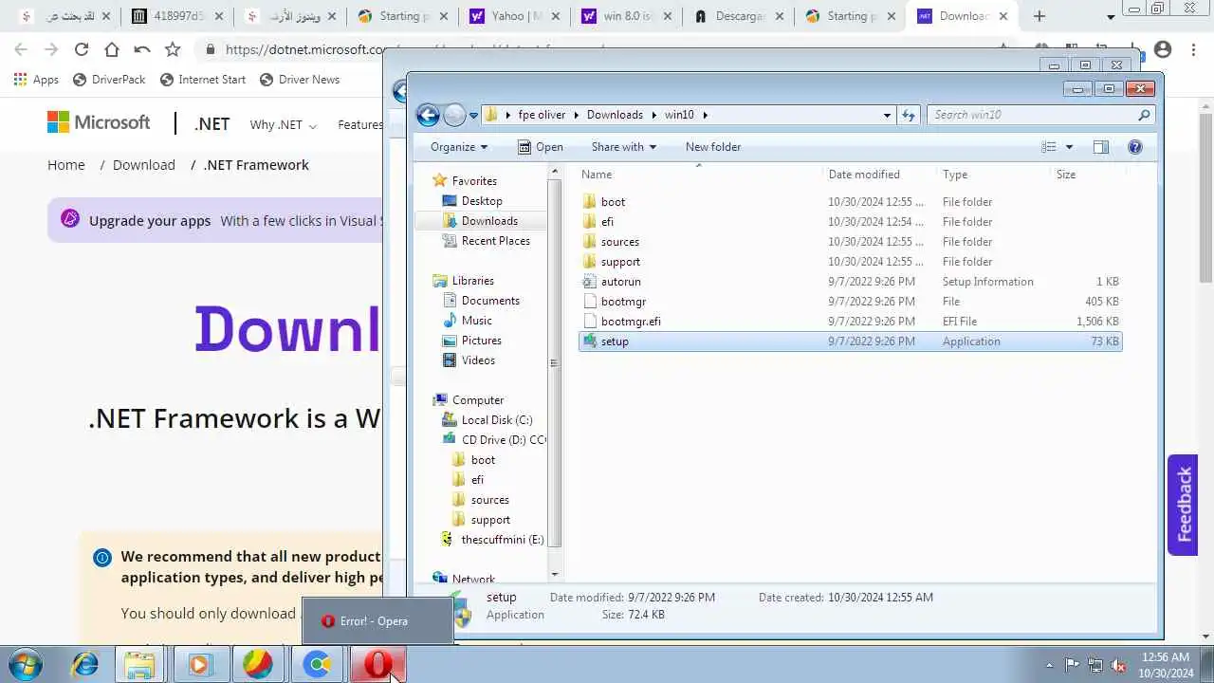The height and width of the screenshot is (683, 1214).
Task: Open Internet Explorer from taskbar
Action: point(84,664)
